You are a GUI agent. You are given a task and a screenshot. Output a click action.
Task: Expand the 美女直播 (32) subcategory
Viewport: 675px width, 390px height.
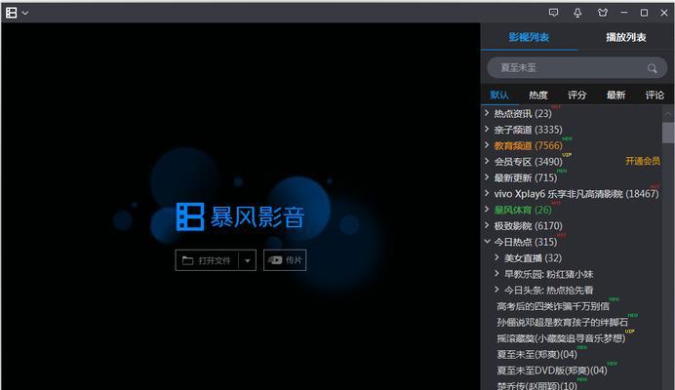[x=496, y=257]
